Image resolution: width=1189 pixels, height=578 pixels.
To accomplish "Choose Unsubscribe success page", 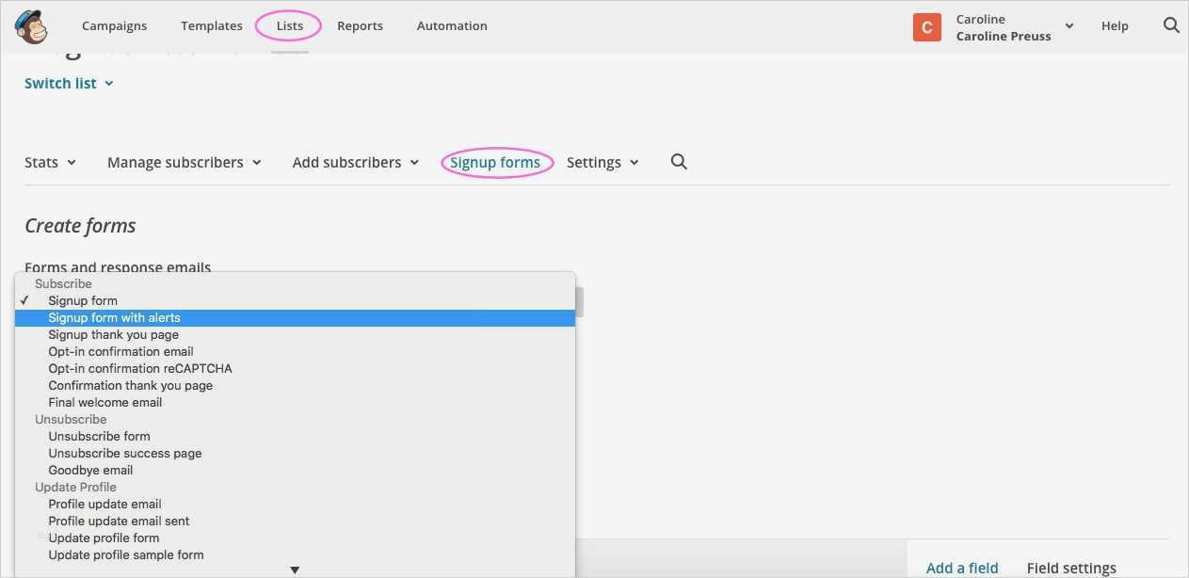I will pyautogui.click(x=295, y=454).
